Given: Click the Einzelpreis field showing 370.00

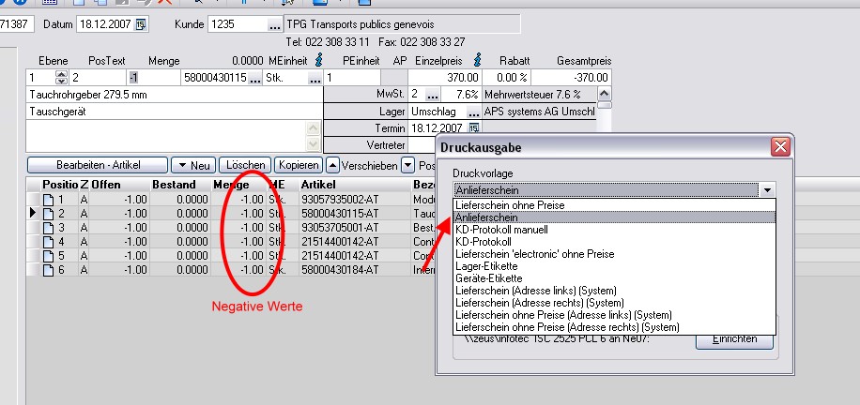Looking at the screenshot, I should (x=444, y=78).
